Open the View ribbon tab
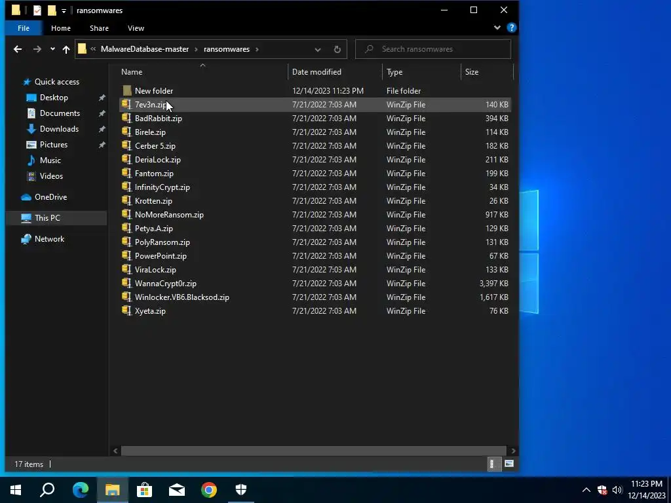This screenshot has width=671, height=503. click(136, 28)
